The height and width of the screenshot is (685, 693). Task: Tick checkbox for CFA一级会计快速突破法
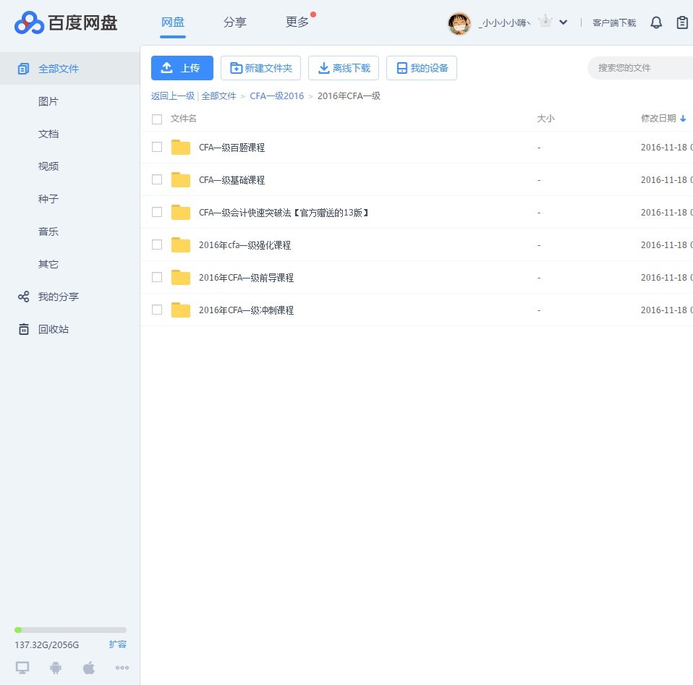157,212
